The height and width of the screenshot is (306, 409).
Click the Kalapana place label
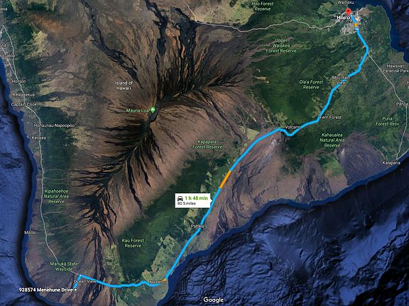pyautogui.click(x=391, y=163)
